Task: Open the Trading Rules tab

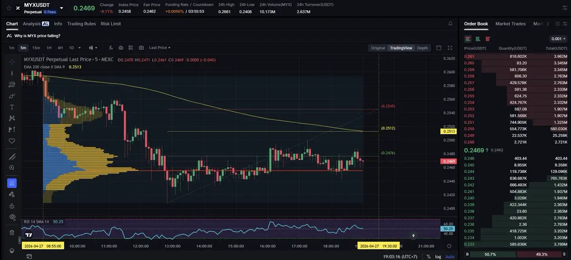Action: tap(81, 24)
